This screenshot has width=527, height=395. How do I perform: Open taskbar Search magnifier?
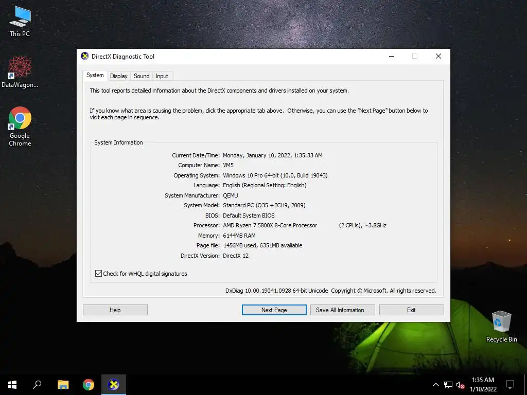(x=37, y=385)
